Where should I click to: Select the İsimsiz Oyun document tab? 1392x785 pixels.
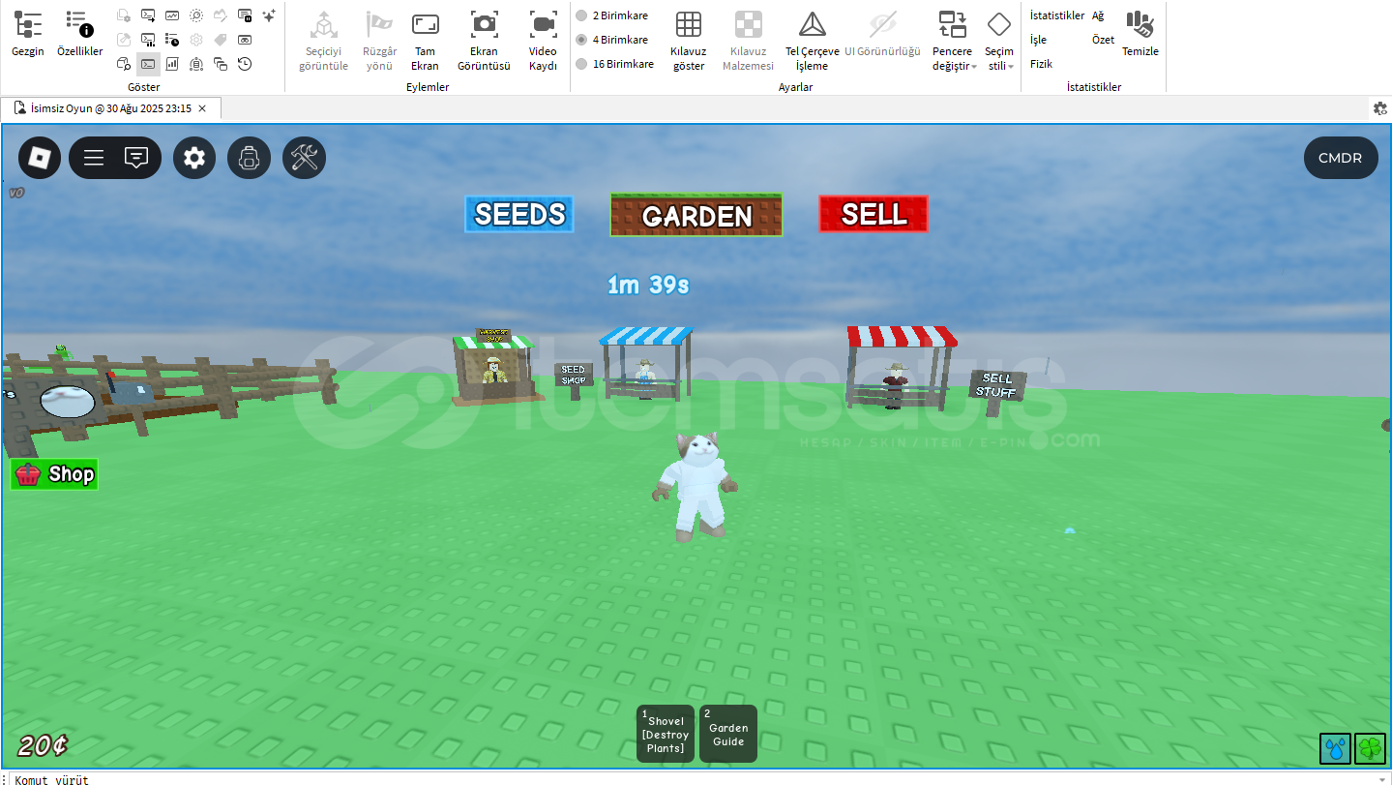point(111,108)
